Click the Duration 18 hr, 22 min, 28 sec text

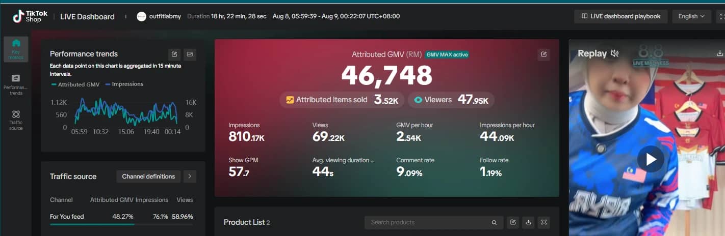click(x=227, y=16)
